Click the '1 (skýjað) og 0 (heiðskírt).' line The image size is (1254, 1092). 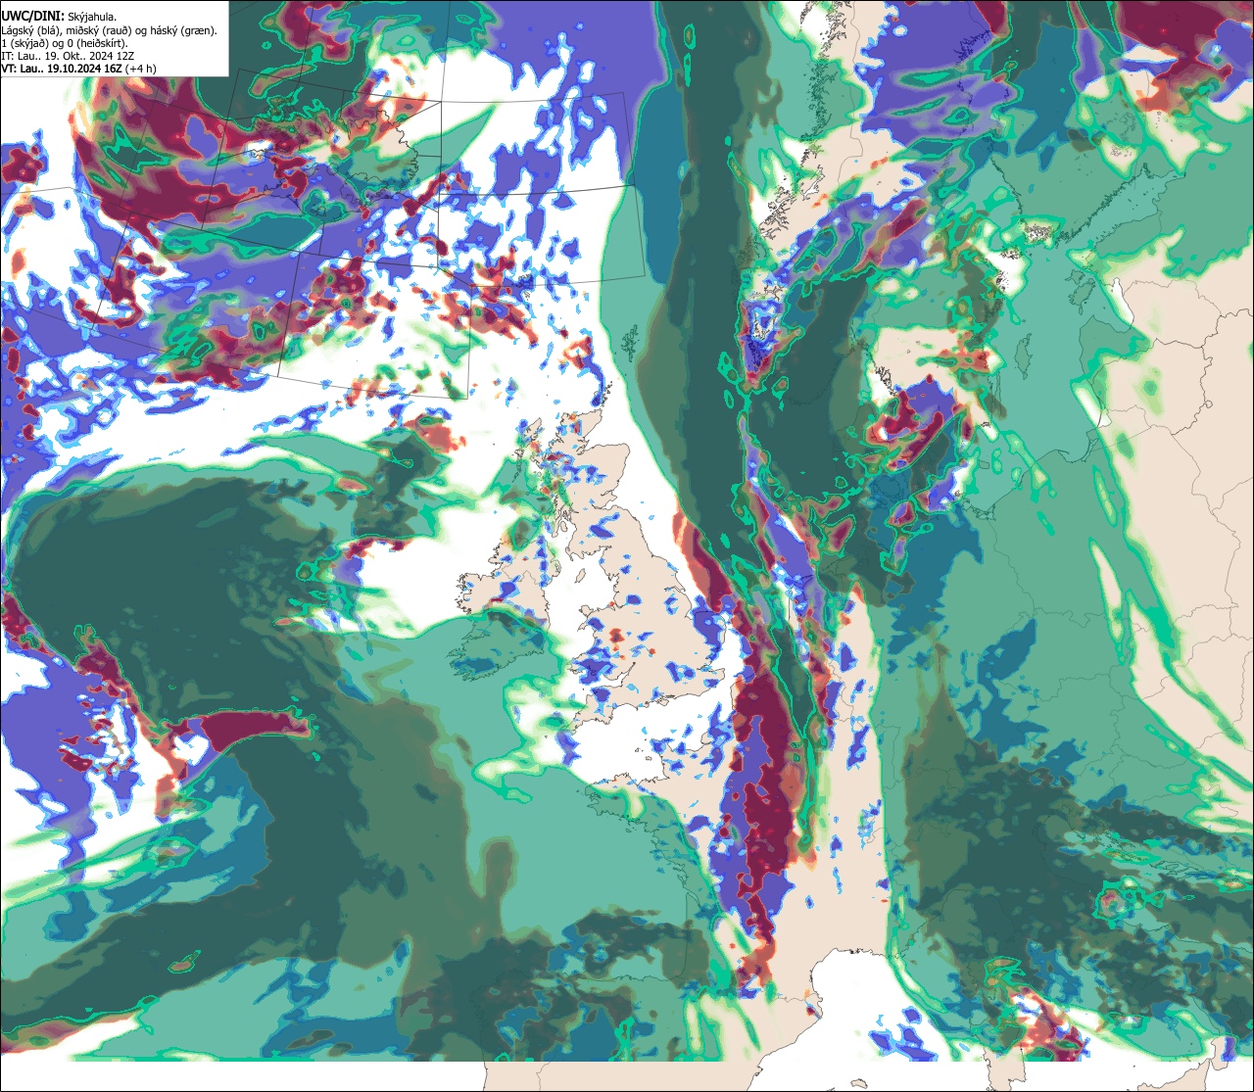[65, 43]
